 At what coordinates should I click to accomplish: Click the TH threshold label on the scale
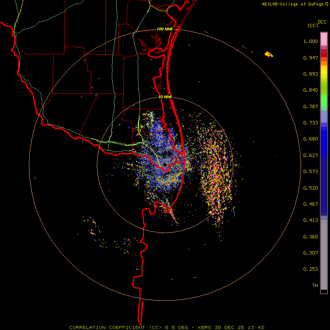tap(315, 286)
